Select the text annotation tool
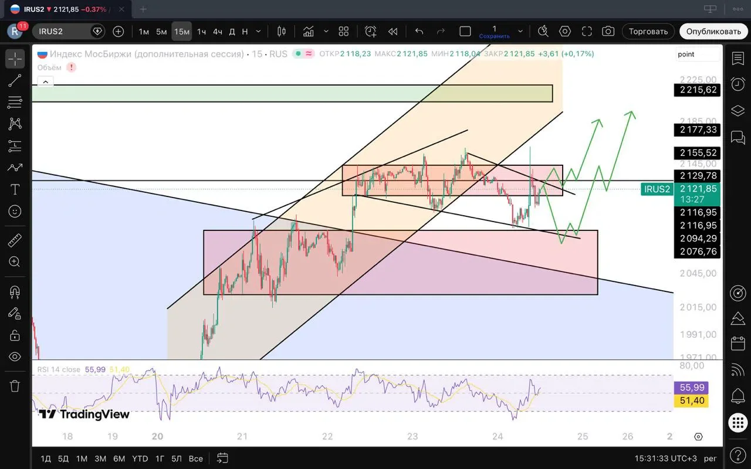 [x=15, y=189]
